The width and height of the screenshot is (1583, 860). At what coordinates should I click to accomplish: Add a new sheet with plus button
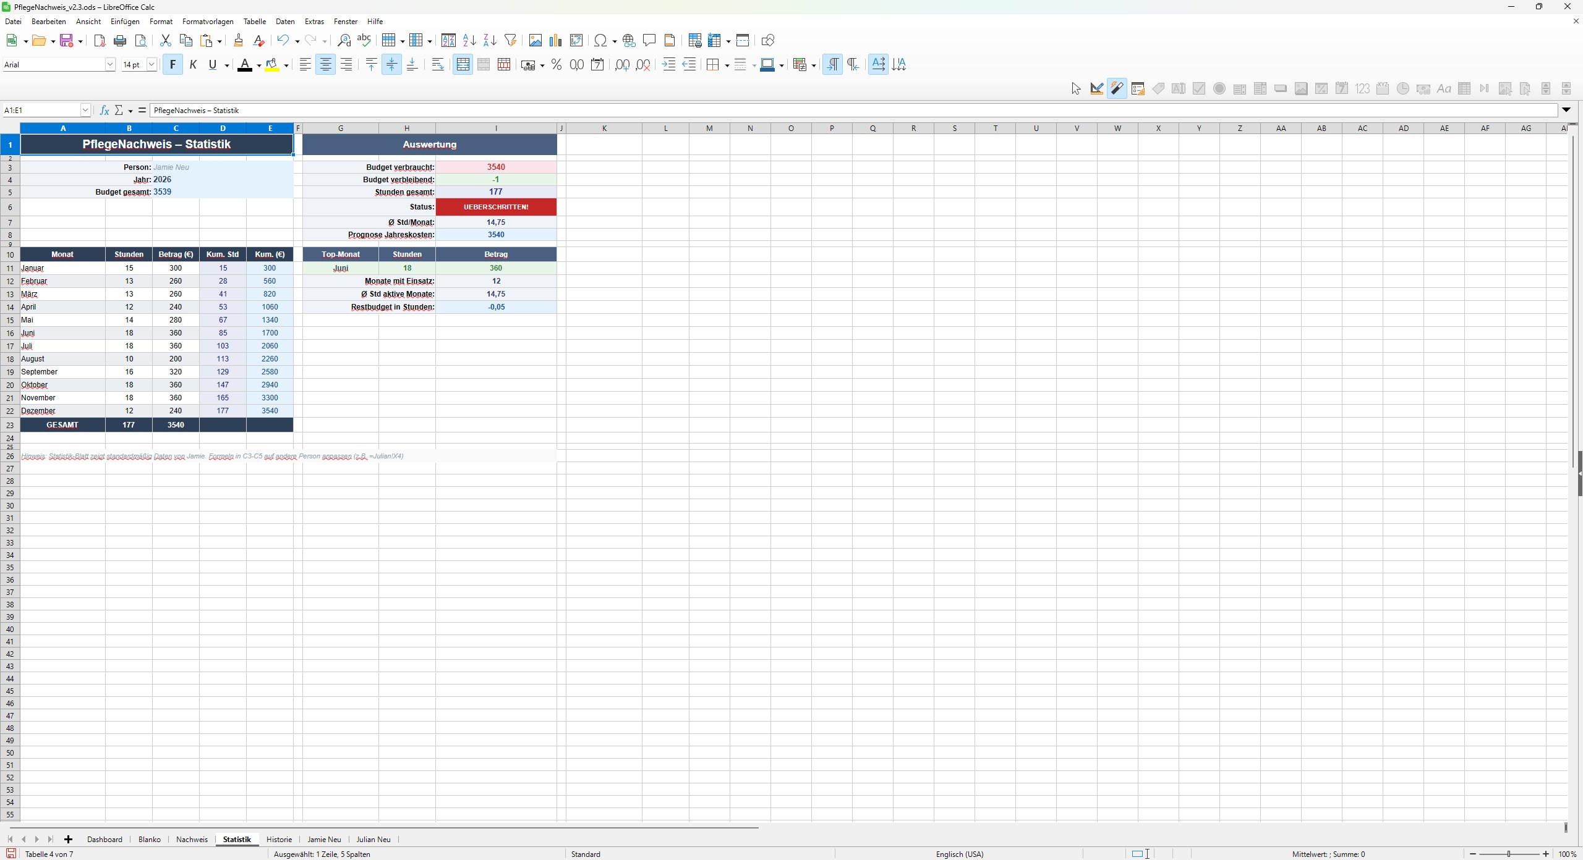(68, 839)
